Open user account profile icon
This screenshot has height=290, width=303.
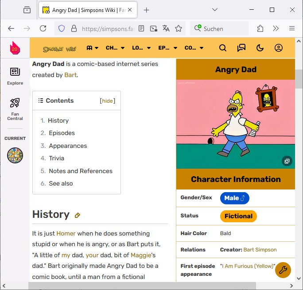coord(279,48)
